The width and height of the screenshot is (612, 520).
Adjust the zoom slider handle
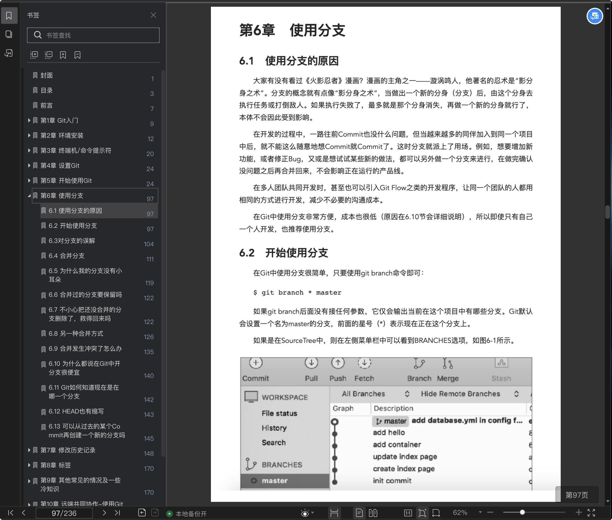click(x=522, y=512)
